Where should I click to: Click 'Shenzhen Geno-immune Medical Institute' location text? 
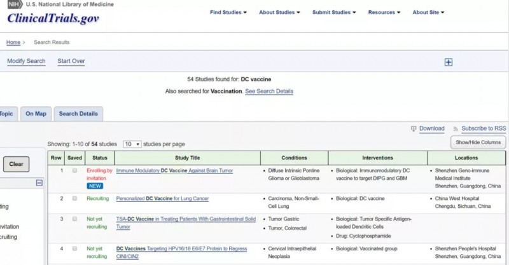(462, 175)
